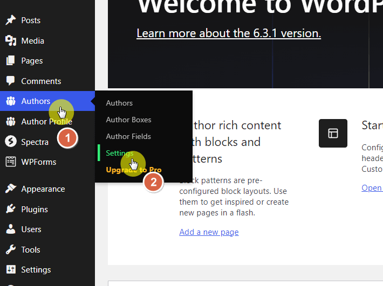Open the Tools menu item
383x286 pixels.
pos(47,250)
